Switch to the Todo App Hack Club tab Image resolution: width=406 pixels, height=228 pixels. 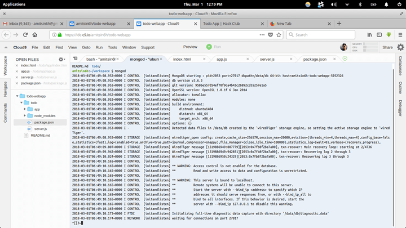tap(232, 24)
